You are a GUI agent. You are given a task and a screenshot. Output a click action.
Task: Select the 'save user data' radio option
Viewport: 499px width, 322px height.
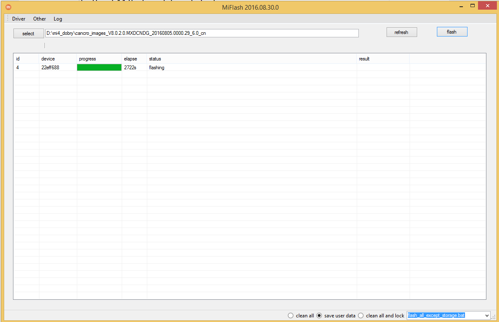click(319, 316)
